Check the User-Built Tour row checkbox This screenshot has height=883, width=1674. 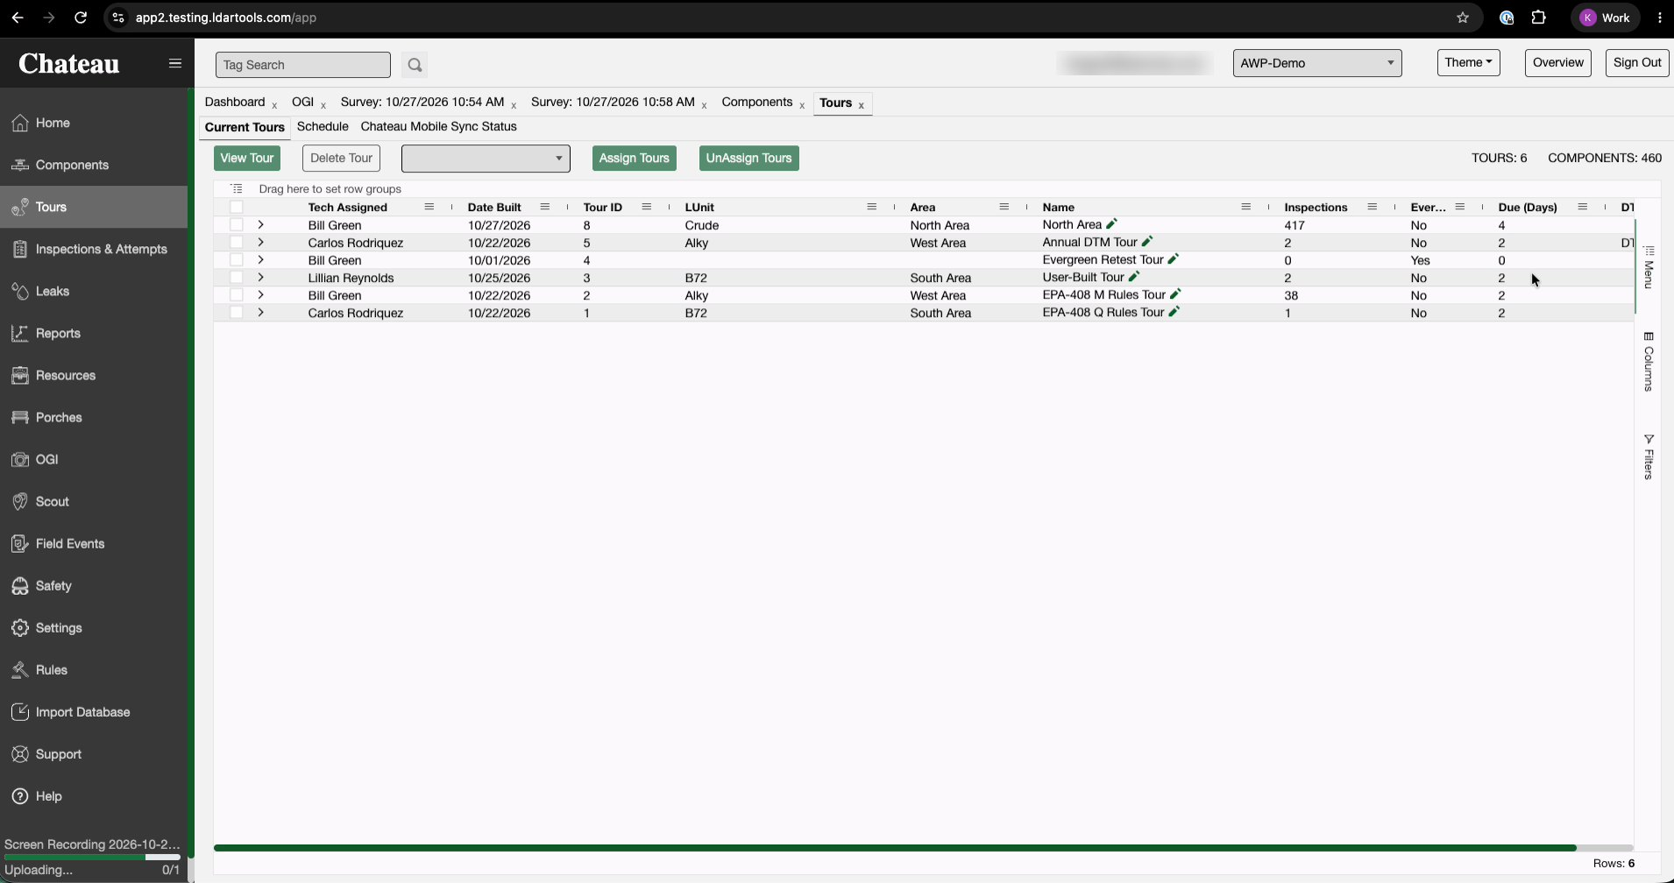(237, 278)
